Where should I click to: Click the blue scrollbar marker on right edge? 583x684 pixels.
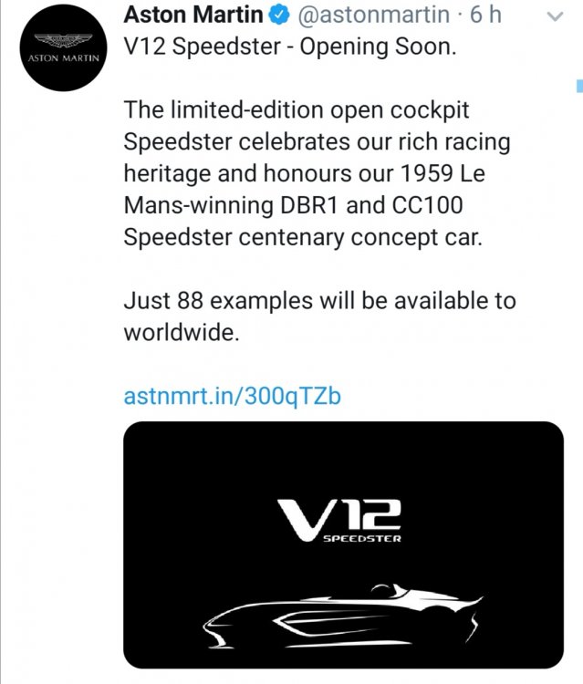click(x=579, y=86)
